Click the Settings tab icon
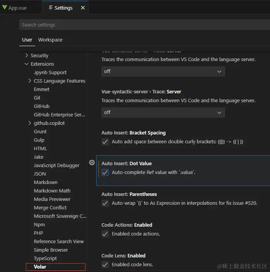Screen dimensions: 270x272 coord(51,8)
